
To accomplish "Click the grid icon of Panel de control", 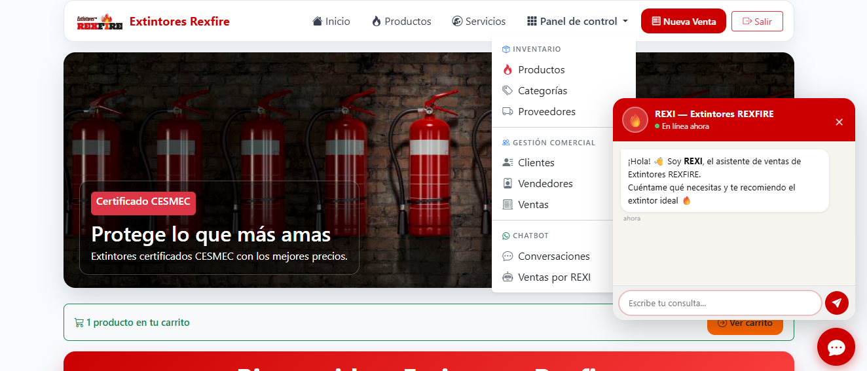I will coord(532,21).
